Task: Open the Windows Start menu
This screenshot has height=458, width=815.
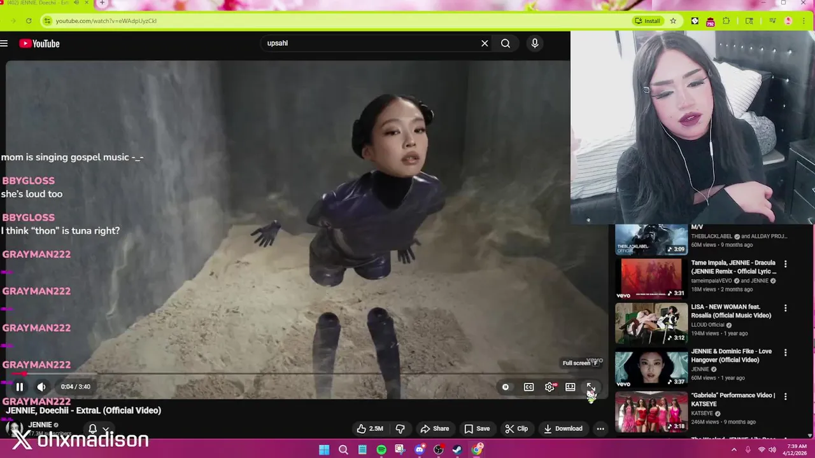Action: pyautogui.click(x=324, y=450)
